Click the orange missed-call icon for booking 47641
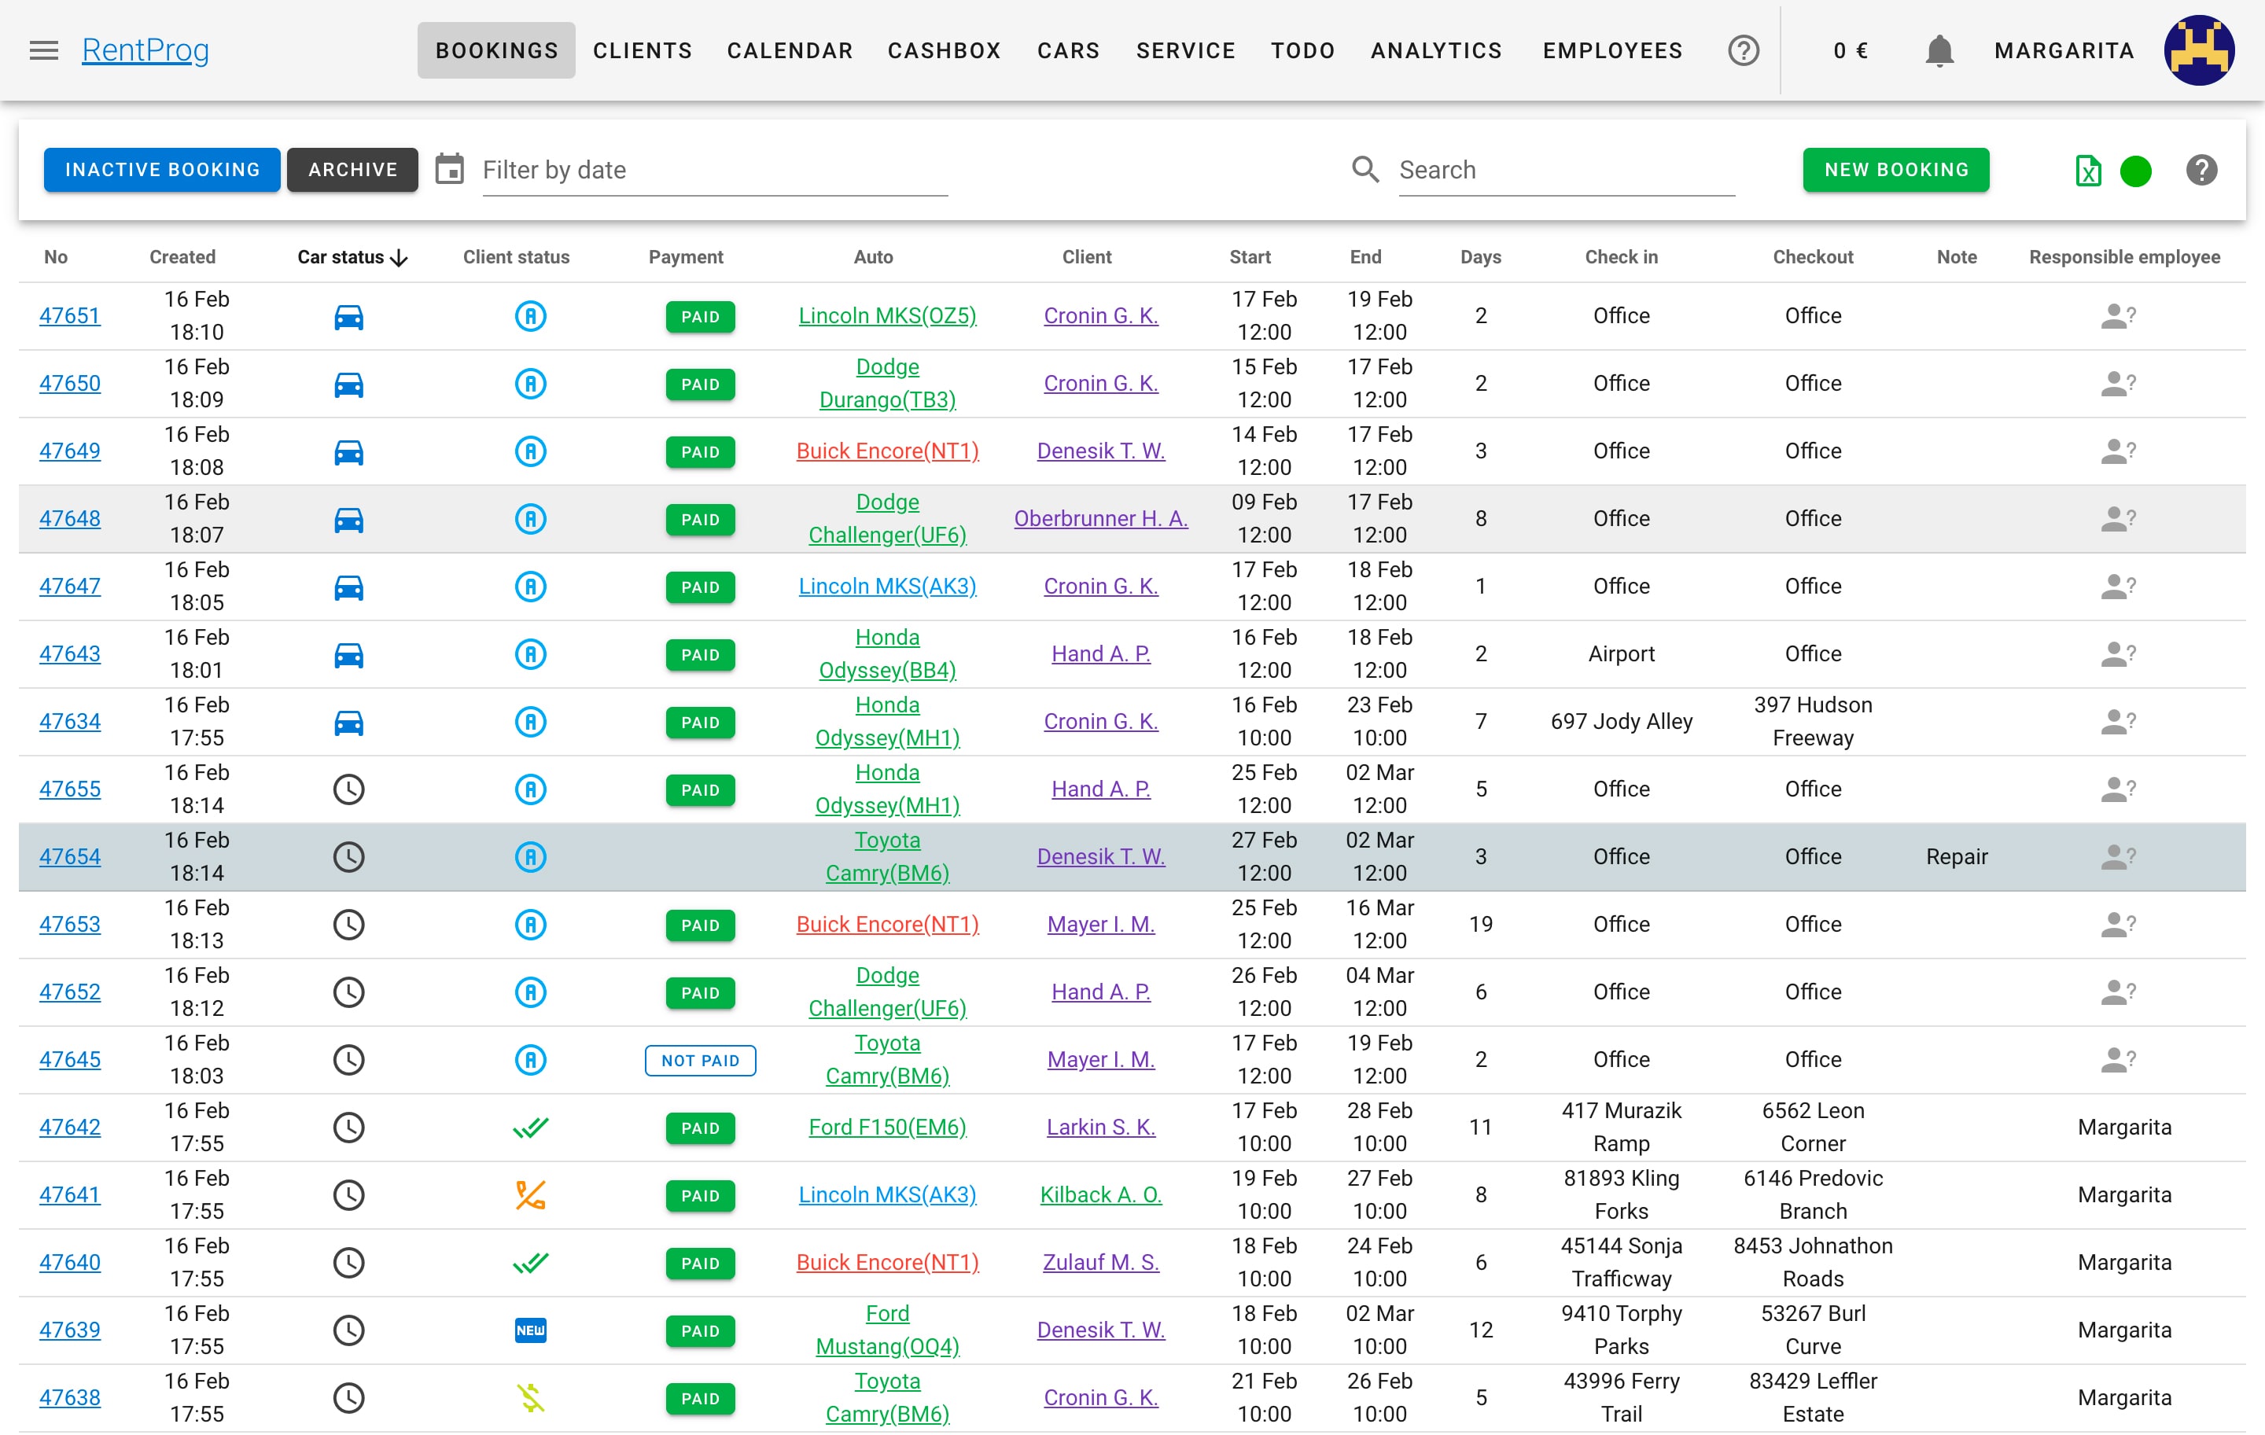This screenshot has height=1435, width=2265. pos(531,1194)
